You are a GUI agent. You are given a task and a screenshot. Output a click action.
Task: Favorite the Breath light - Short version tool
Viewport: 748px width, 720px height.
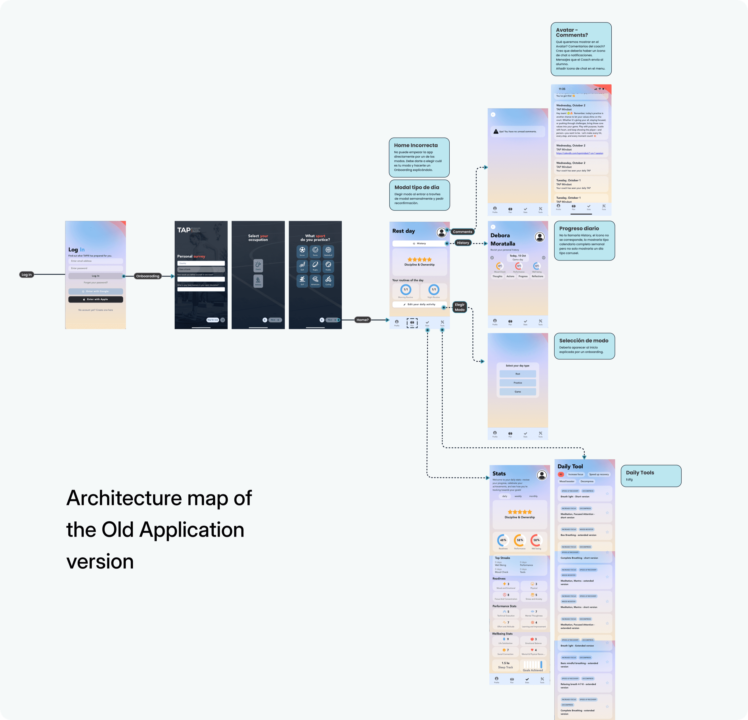point(607,493)
